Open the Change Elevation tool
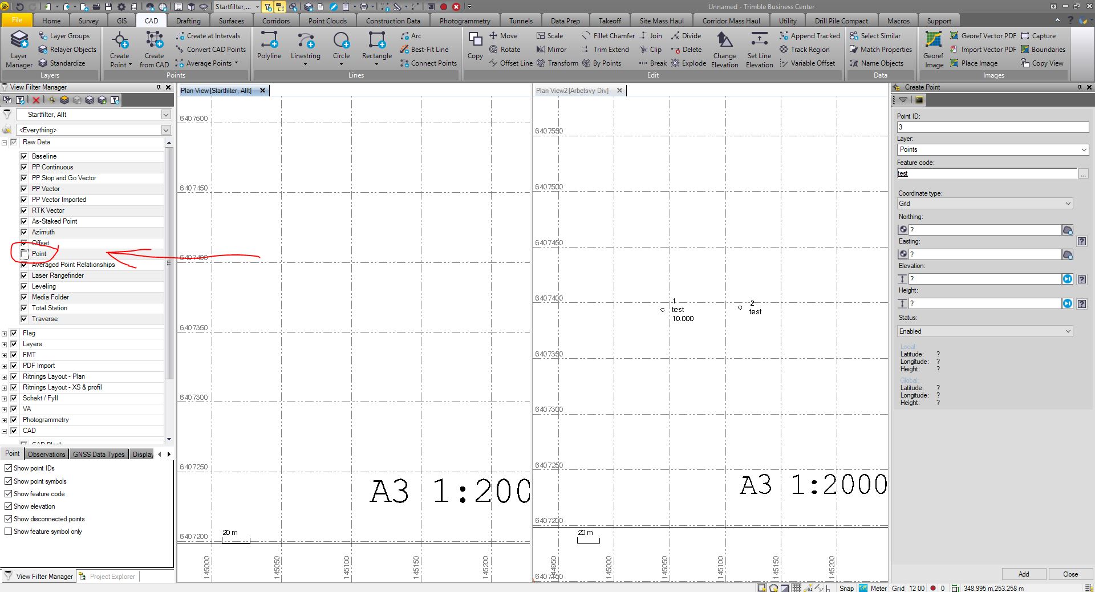Image resolution: width=1095 pixels, height=592 pixels. click(x=725, y=50)
